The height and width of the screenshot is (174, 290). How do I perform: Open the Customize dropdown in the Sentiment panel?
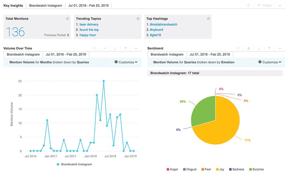(270, 62)
